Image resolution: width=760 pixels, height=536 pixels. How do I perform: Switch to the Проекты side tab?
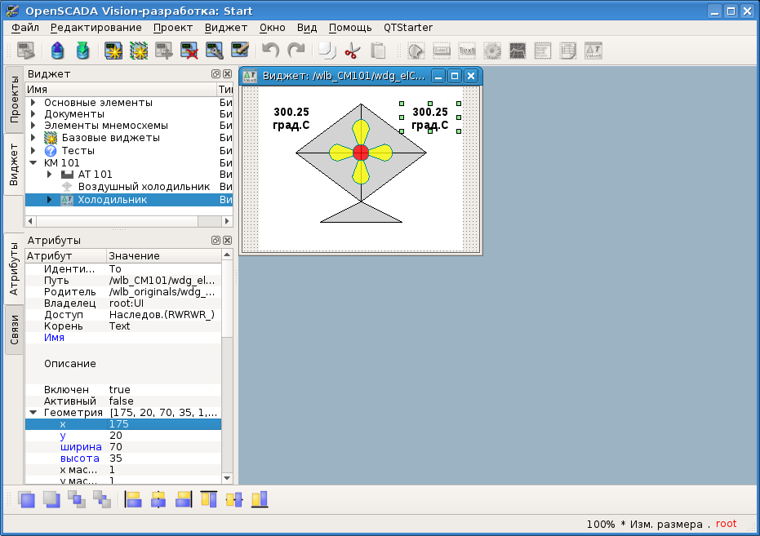14,100
